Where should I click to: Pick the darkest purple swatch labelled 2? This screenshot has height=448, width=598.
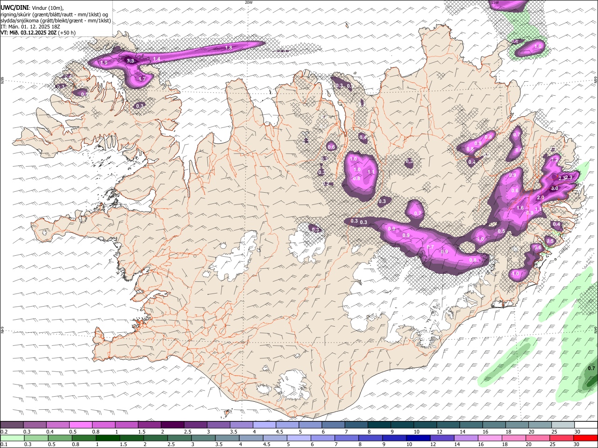pos(172,425)
